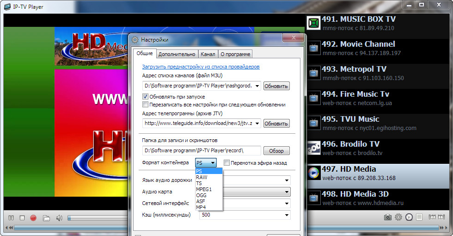Click the Brodilo TV channel logo
This screenshot has width=453, height=236.
click(x=314, y=148)
